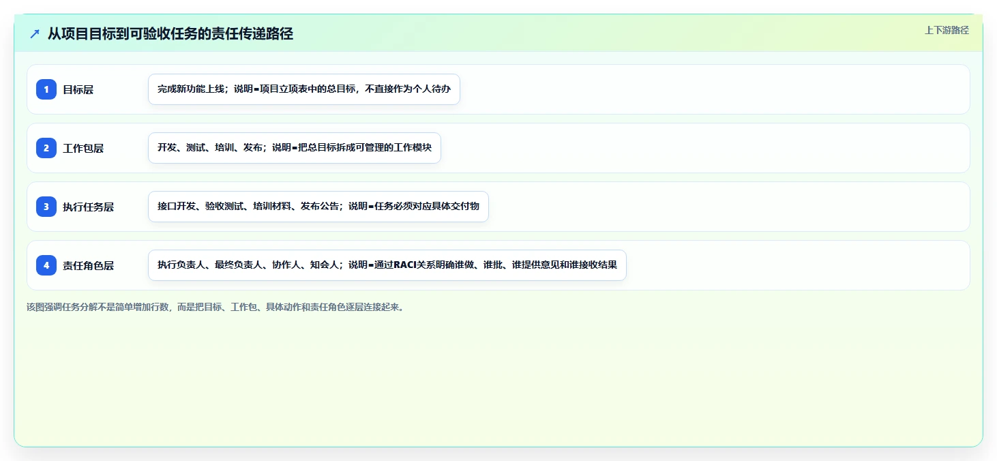Click the box starting 开发、测试、培训、发布

pyautogui.click(x=295, y=148)
